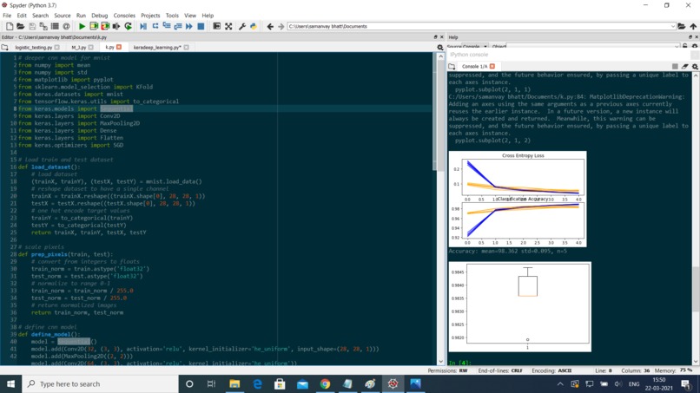Click the Cross Entropy Loss plot image
The image size is (700, 393).
coord(518,199)
